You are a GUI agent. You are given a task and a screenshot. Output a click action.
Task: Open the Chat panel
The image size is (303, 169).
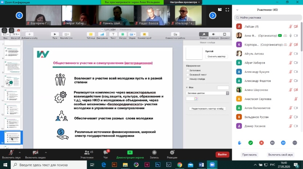click(x=107, y=153)
